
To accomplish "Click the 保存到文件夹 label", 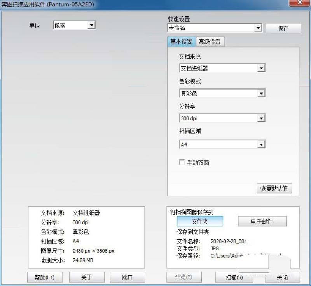I will pyautogui.click(x=193, y=232).
